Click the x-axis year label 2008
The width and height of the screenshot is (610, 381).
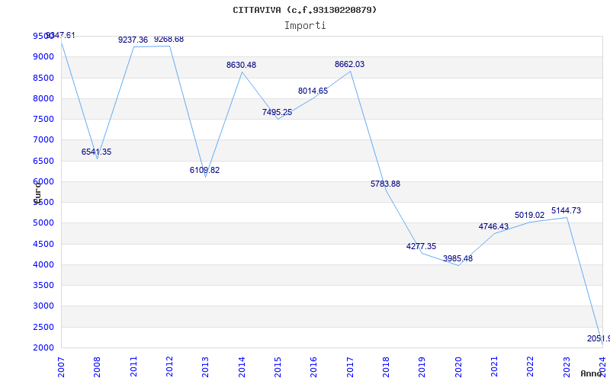[98, 367]
